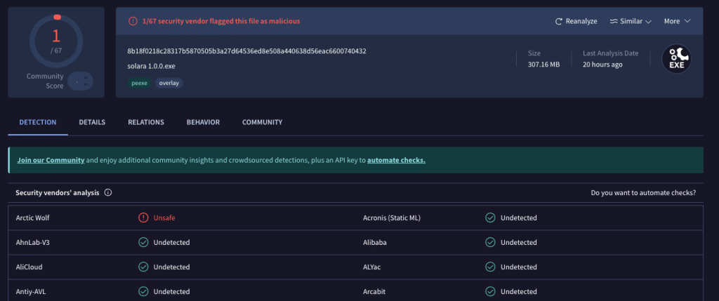The height and width of the screenshot is (301, 719).
Task: Click the peexe tag
Action: (x=139, y=83)
